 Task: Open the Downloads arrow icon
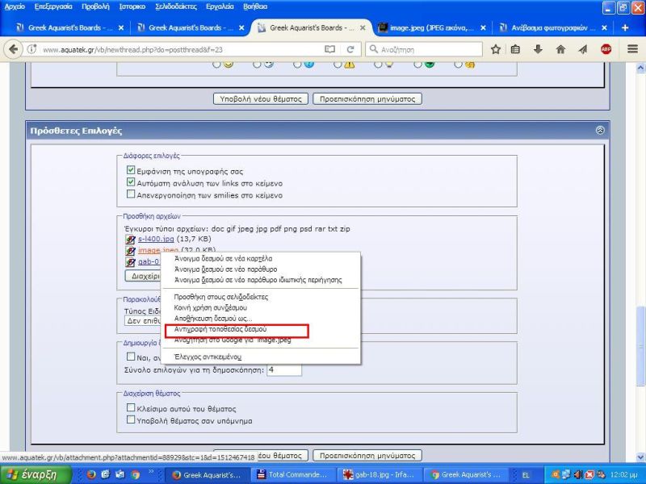point(538,49)
